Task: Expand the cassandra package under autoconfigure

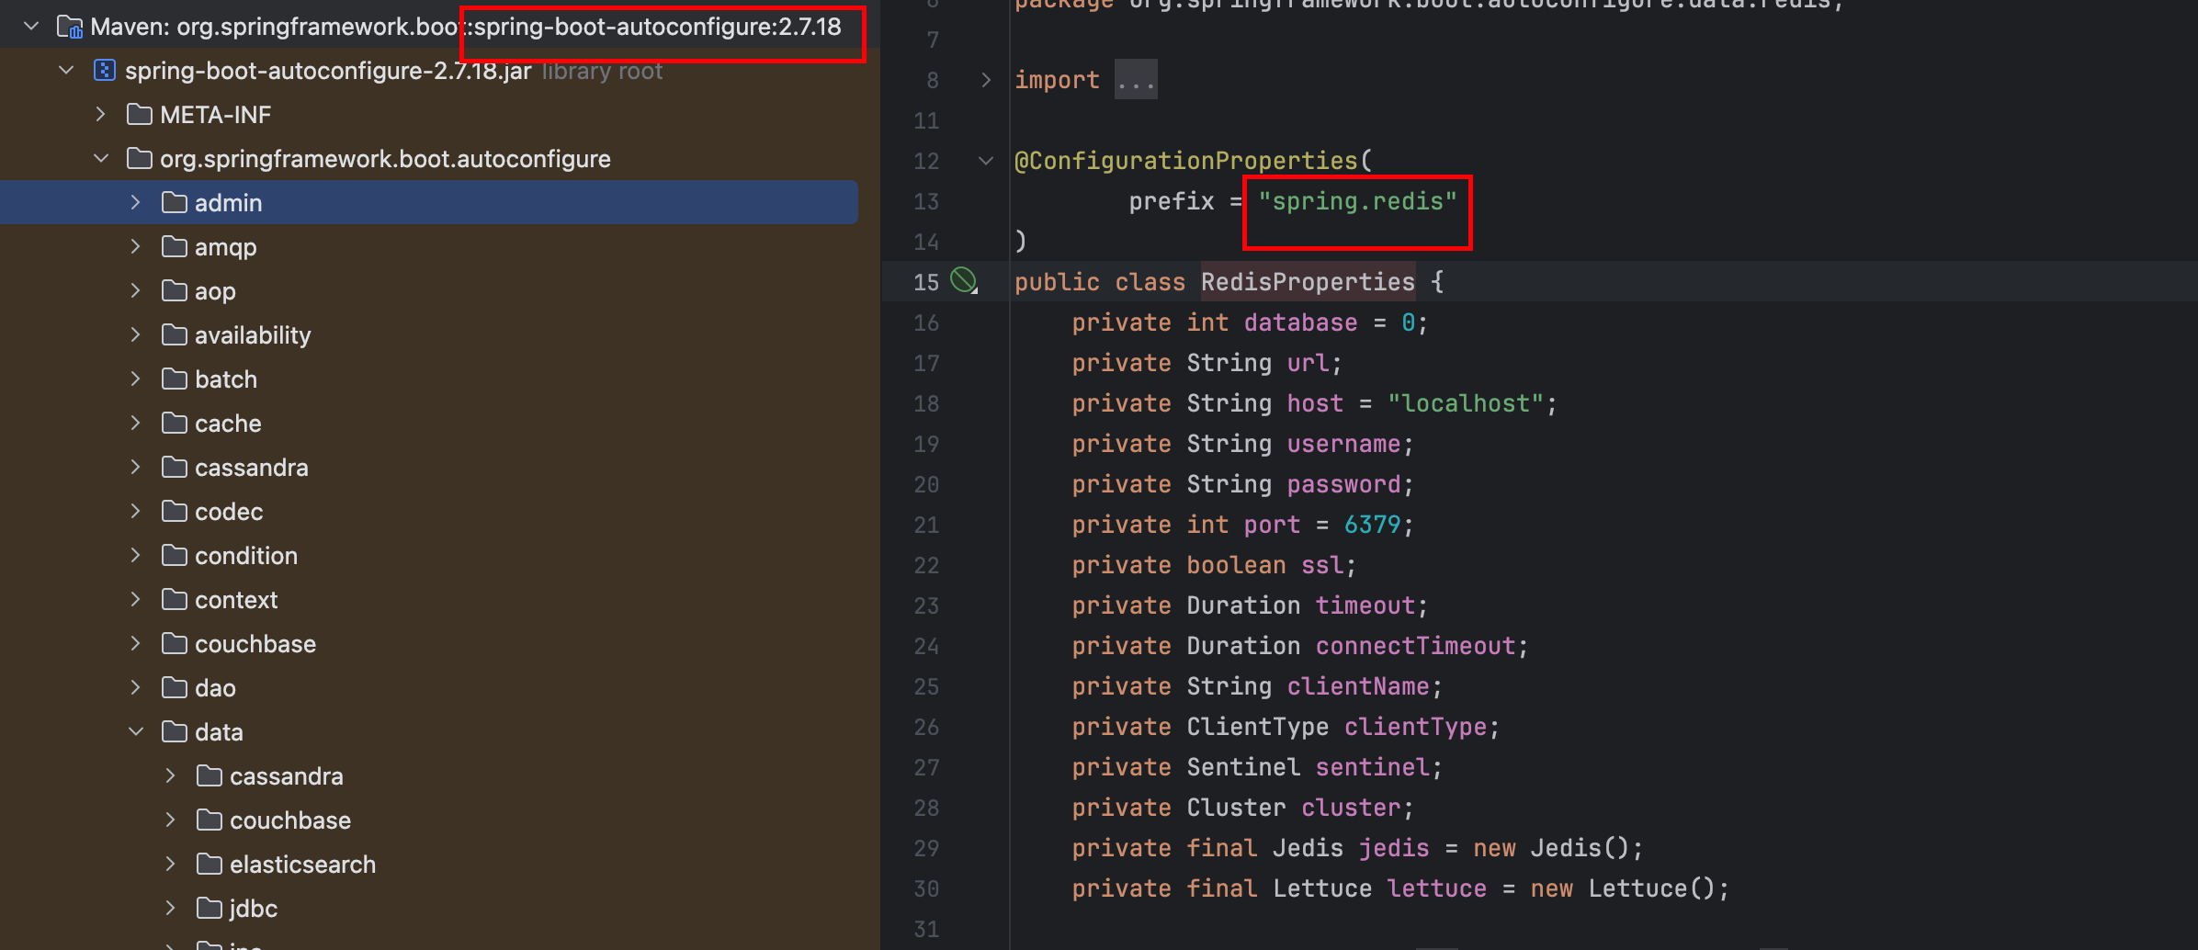Action: (x=136, y=468)
